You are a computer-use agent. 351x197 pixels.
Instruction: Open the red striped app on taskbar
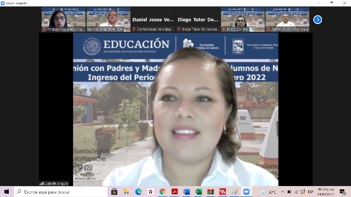coord(223,192)
